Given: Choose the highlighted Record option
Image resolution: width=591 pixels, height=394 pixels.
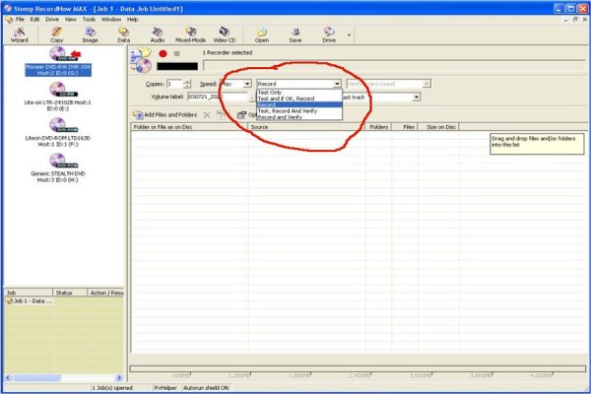Looking at the screenshot, I should (x=299, y=104).
